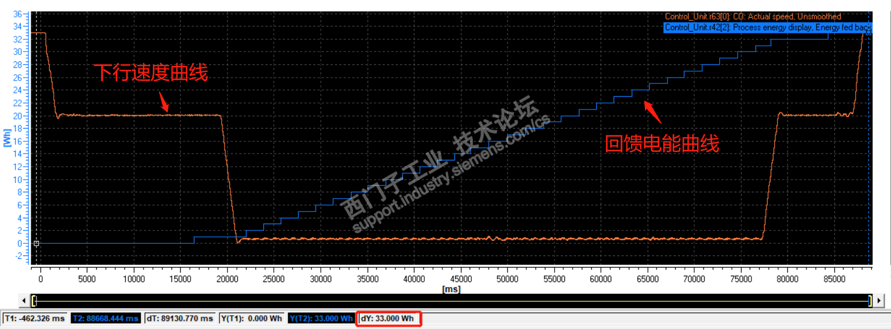891x329 pixels.
Task: Click the 45000 tick on time axis
Action: tap(460, 279)
